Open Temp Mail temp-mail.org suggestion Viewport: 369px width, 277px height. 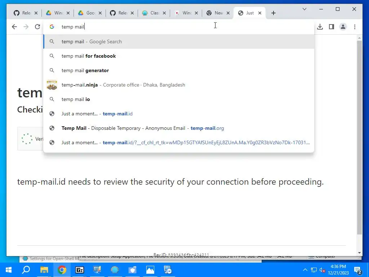coord(179,128)
